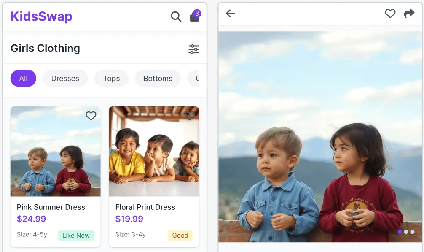
Task: Open the filter settings sliders icon
Action: pyautogui.click(x=194, y=49)
